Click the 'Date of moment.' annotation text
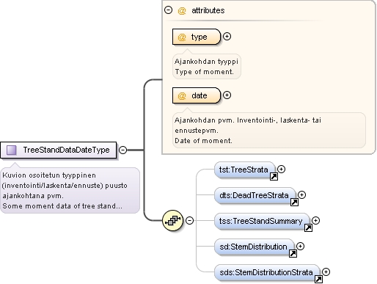The width and height of the screenshot is (377, 284). (203, 141)
